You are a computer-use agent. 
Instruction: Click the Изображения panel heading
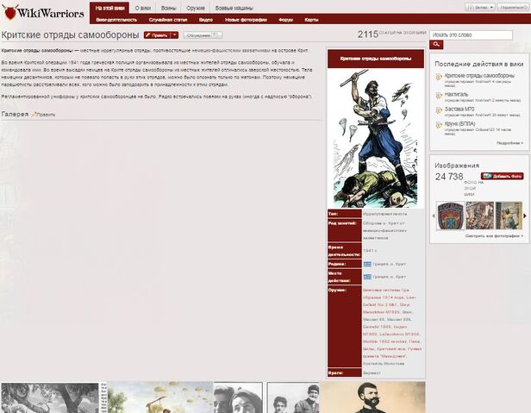pos(457,166)
